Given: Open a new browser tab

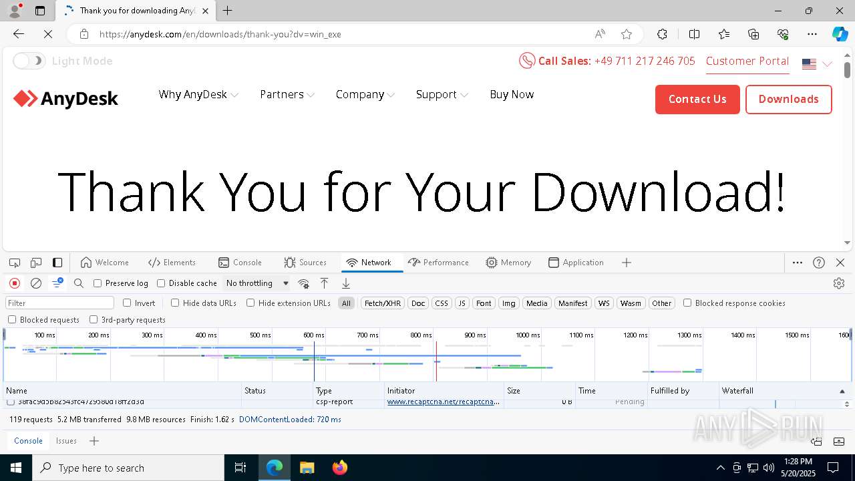Looking at the screenshot, I should click(228, 11).
